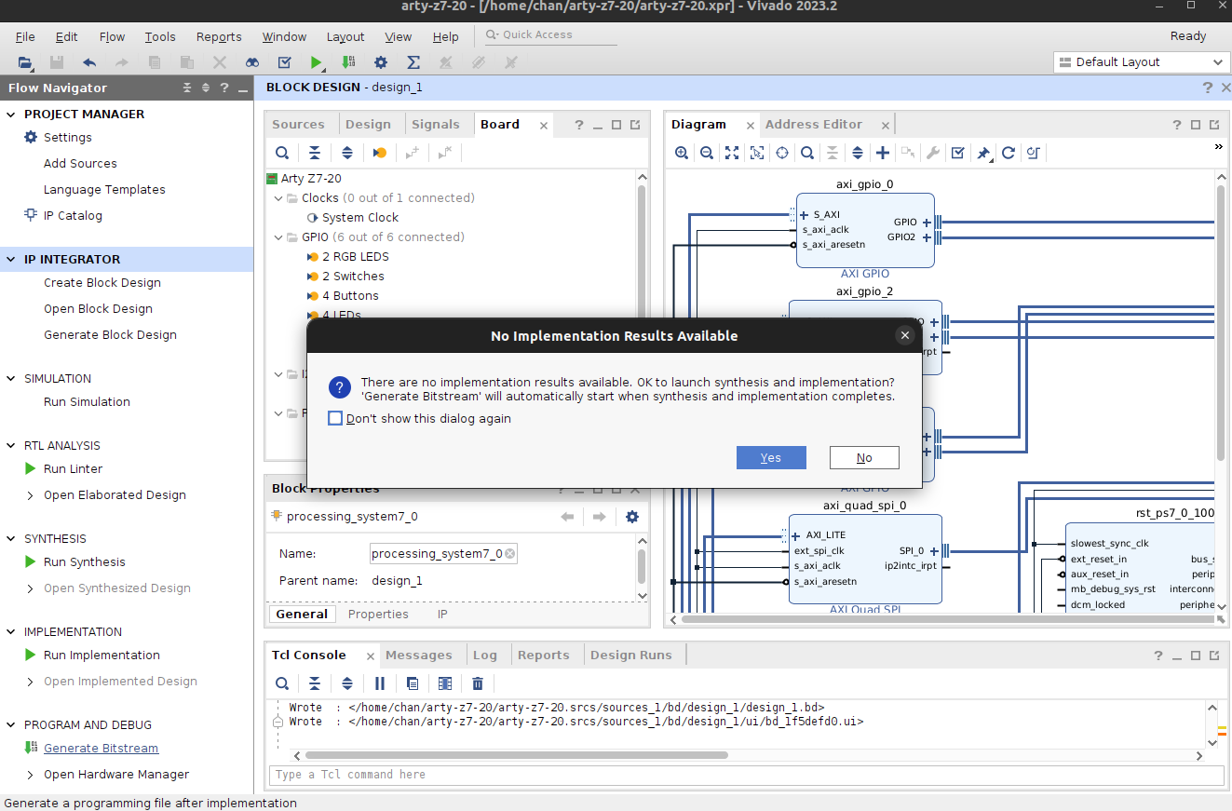Switch to Properties tab in Block Properties
Screen dimensions: 1232x811
(378, 615)
